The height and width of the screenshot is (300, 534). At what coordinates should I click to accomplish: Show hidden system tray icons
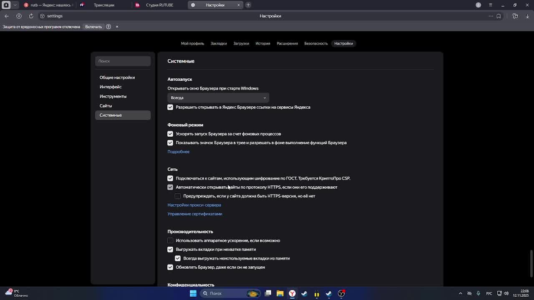click(x=461, y=293)
